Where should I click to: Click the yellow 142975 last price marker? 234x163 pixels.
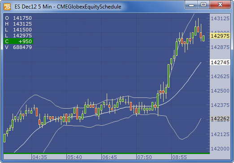coord(220,36)
